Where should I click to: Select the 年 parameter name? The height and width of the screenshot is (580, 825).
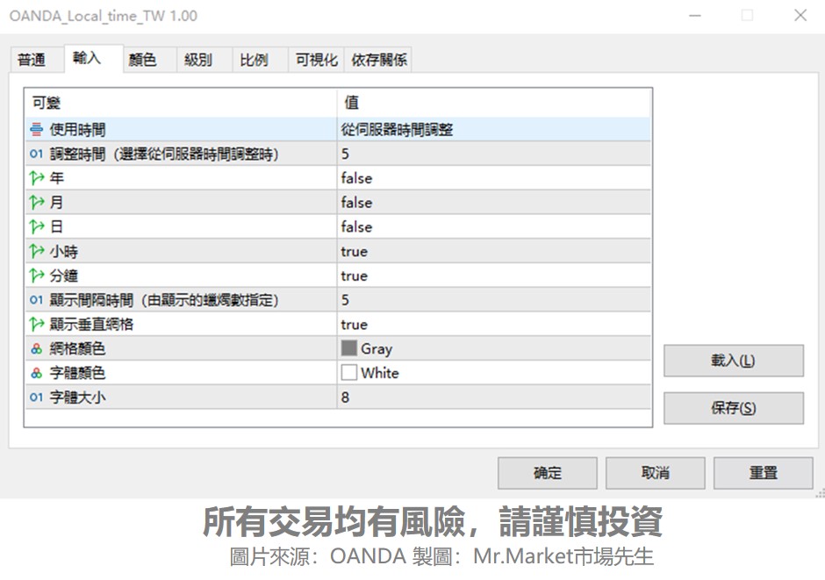pos(56,178)
